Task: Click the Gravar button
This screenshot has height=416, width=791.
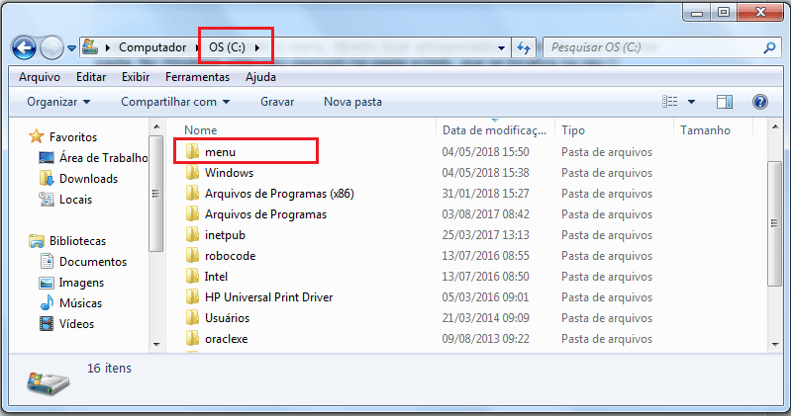Action: (277, 102)
